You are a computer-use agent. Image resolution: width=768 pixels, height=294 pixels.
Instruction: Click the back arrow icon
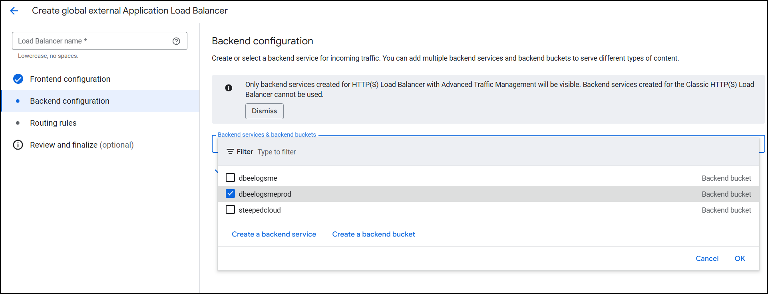click(x=14, y=11)
